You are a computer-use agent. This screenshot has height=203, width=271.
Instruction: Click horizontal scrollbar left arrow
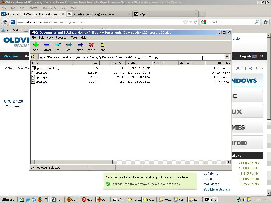pyautogui.click(x=33, y=162)
